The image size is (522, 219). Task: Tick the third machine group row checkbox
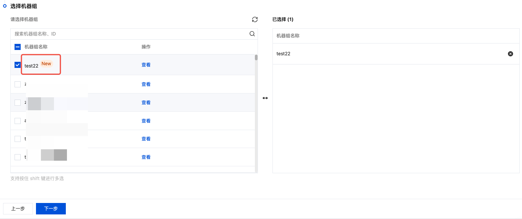(x=18, y=103)
